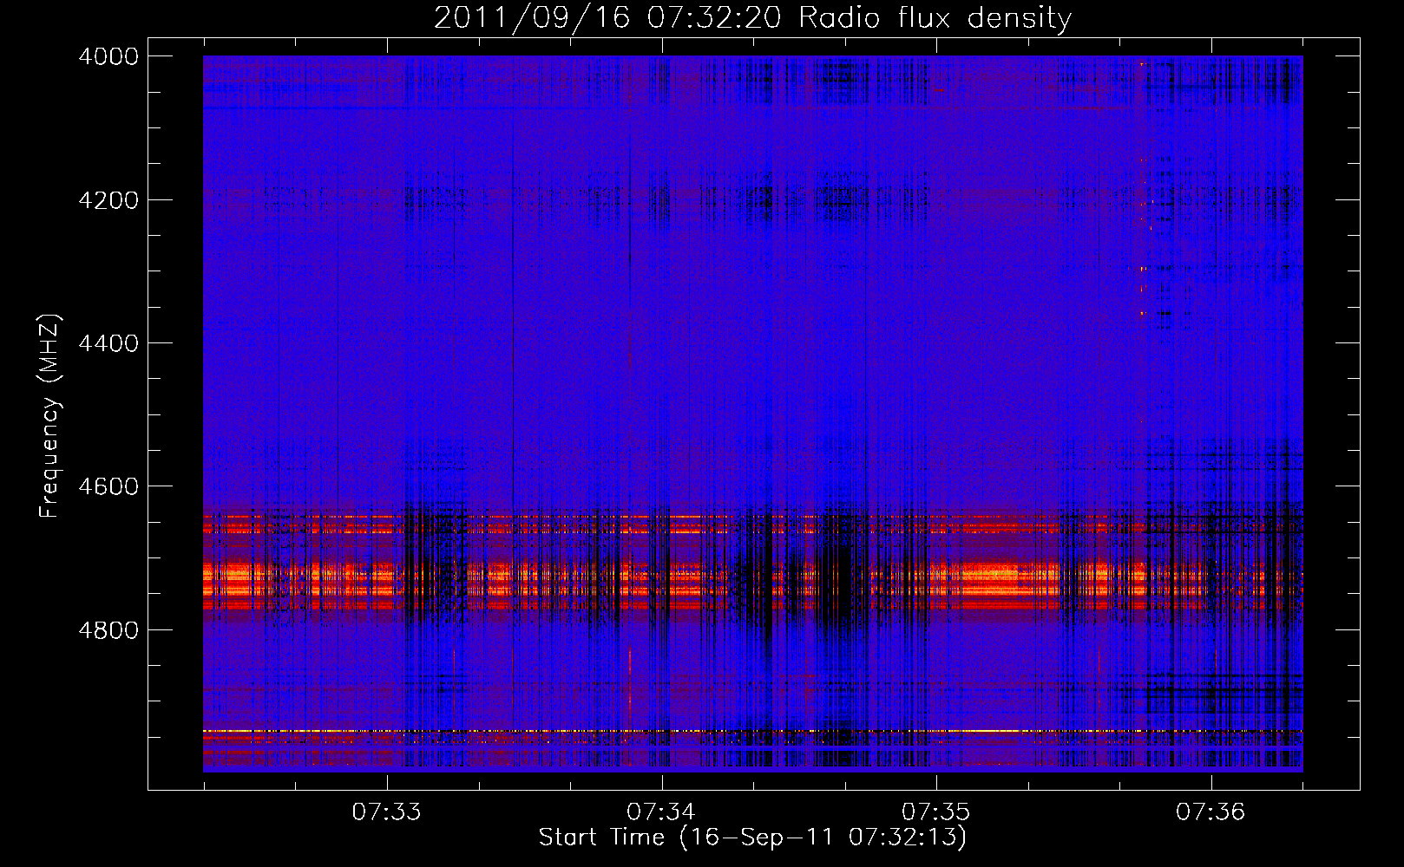Click the plot title '2011/09/16 07:32:20 Radio flux density'
This screenshot has width=1404, height=867.
752,18
